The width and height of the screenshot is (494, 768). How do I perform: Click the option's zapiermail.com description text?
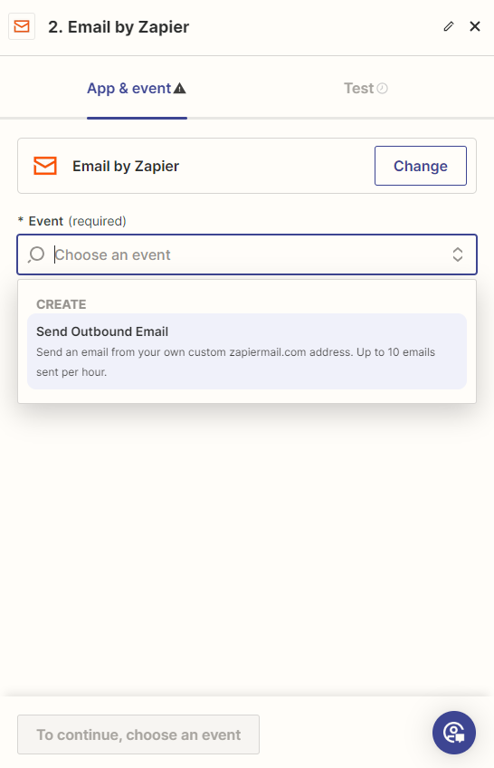point(236,362)
